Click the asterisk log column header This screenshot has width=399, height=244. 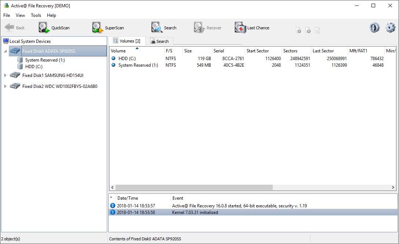pyautogui.click(x=112, y=198)
